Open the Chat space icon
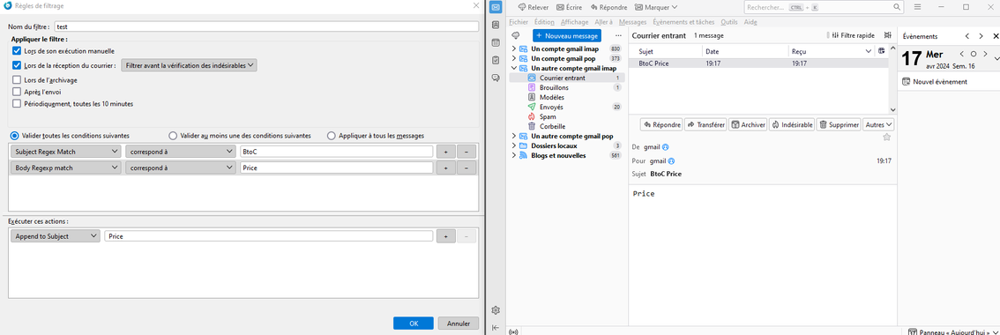 pos(496,78)
